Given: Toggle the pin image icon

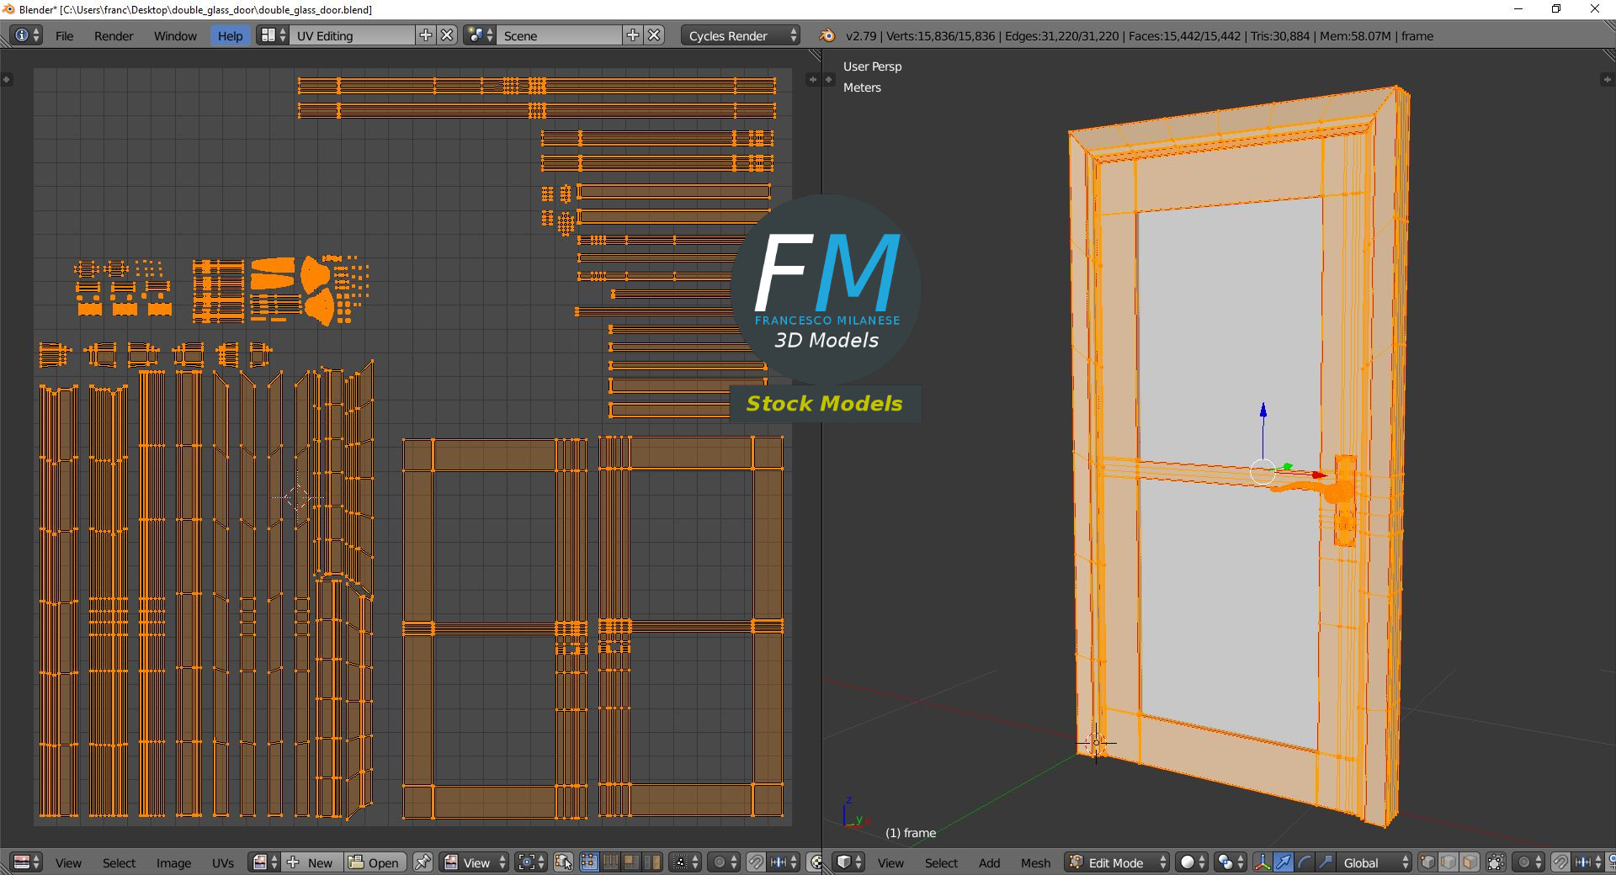Looking at the screenshot, I should pos(423,862).
